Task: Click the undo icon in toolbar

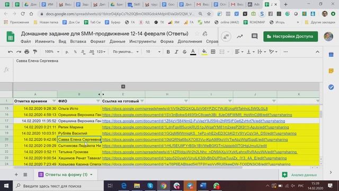Action: (x=10, y=52)
